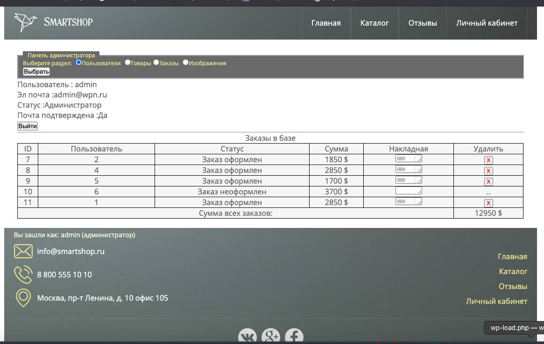
Task: Select the Товары radio option
Action: (x=127, y=62)
